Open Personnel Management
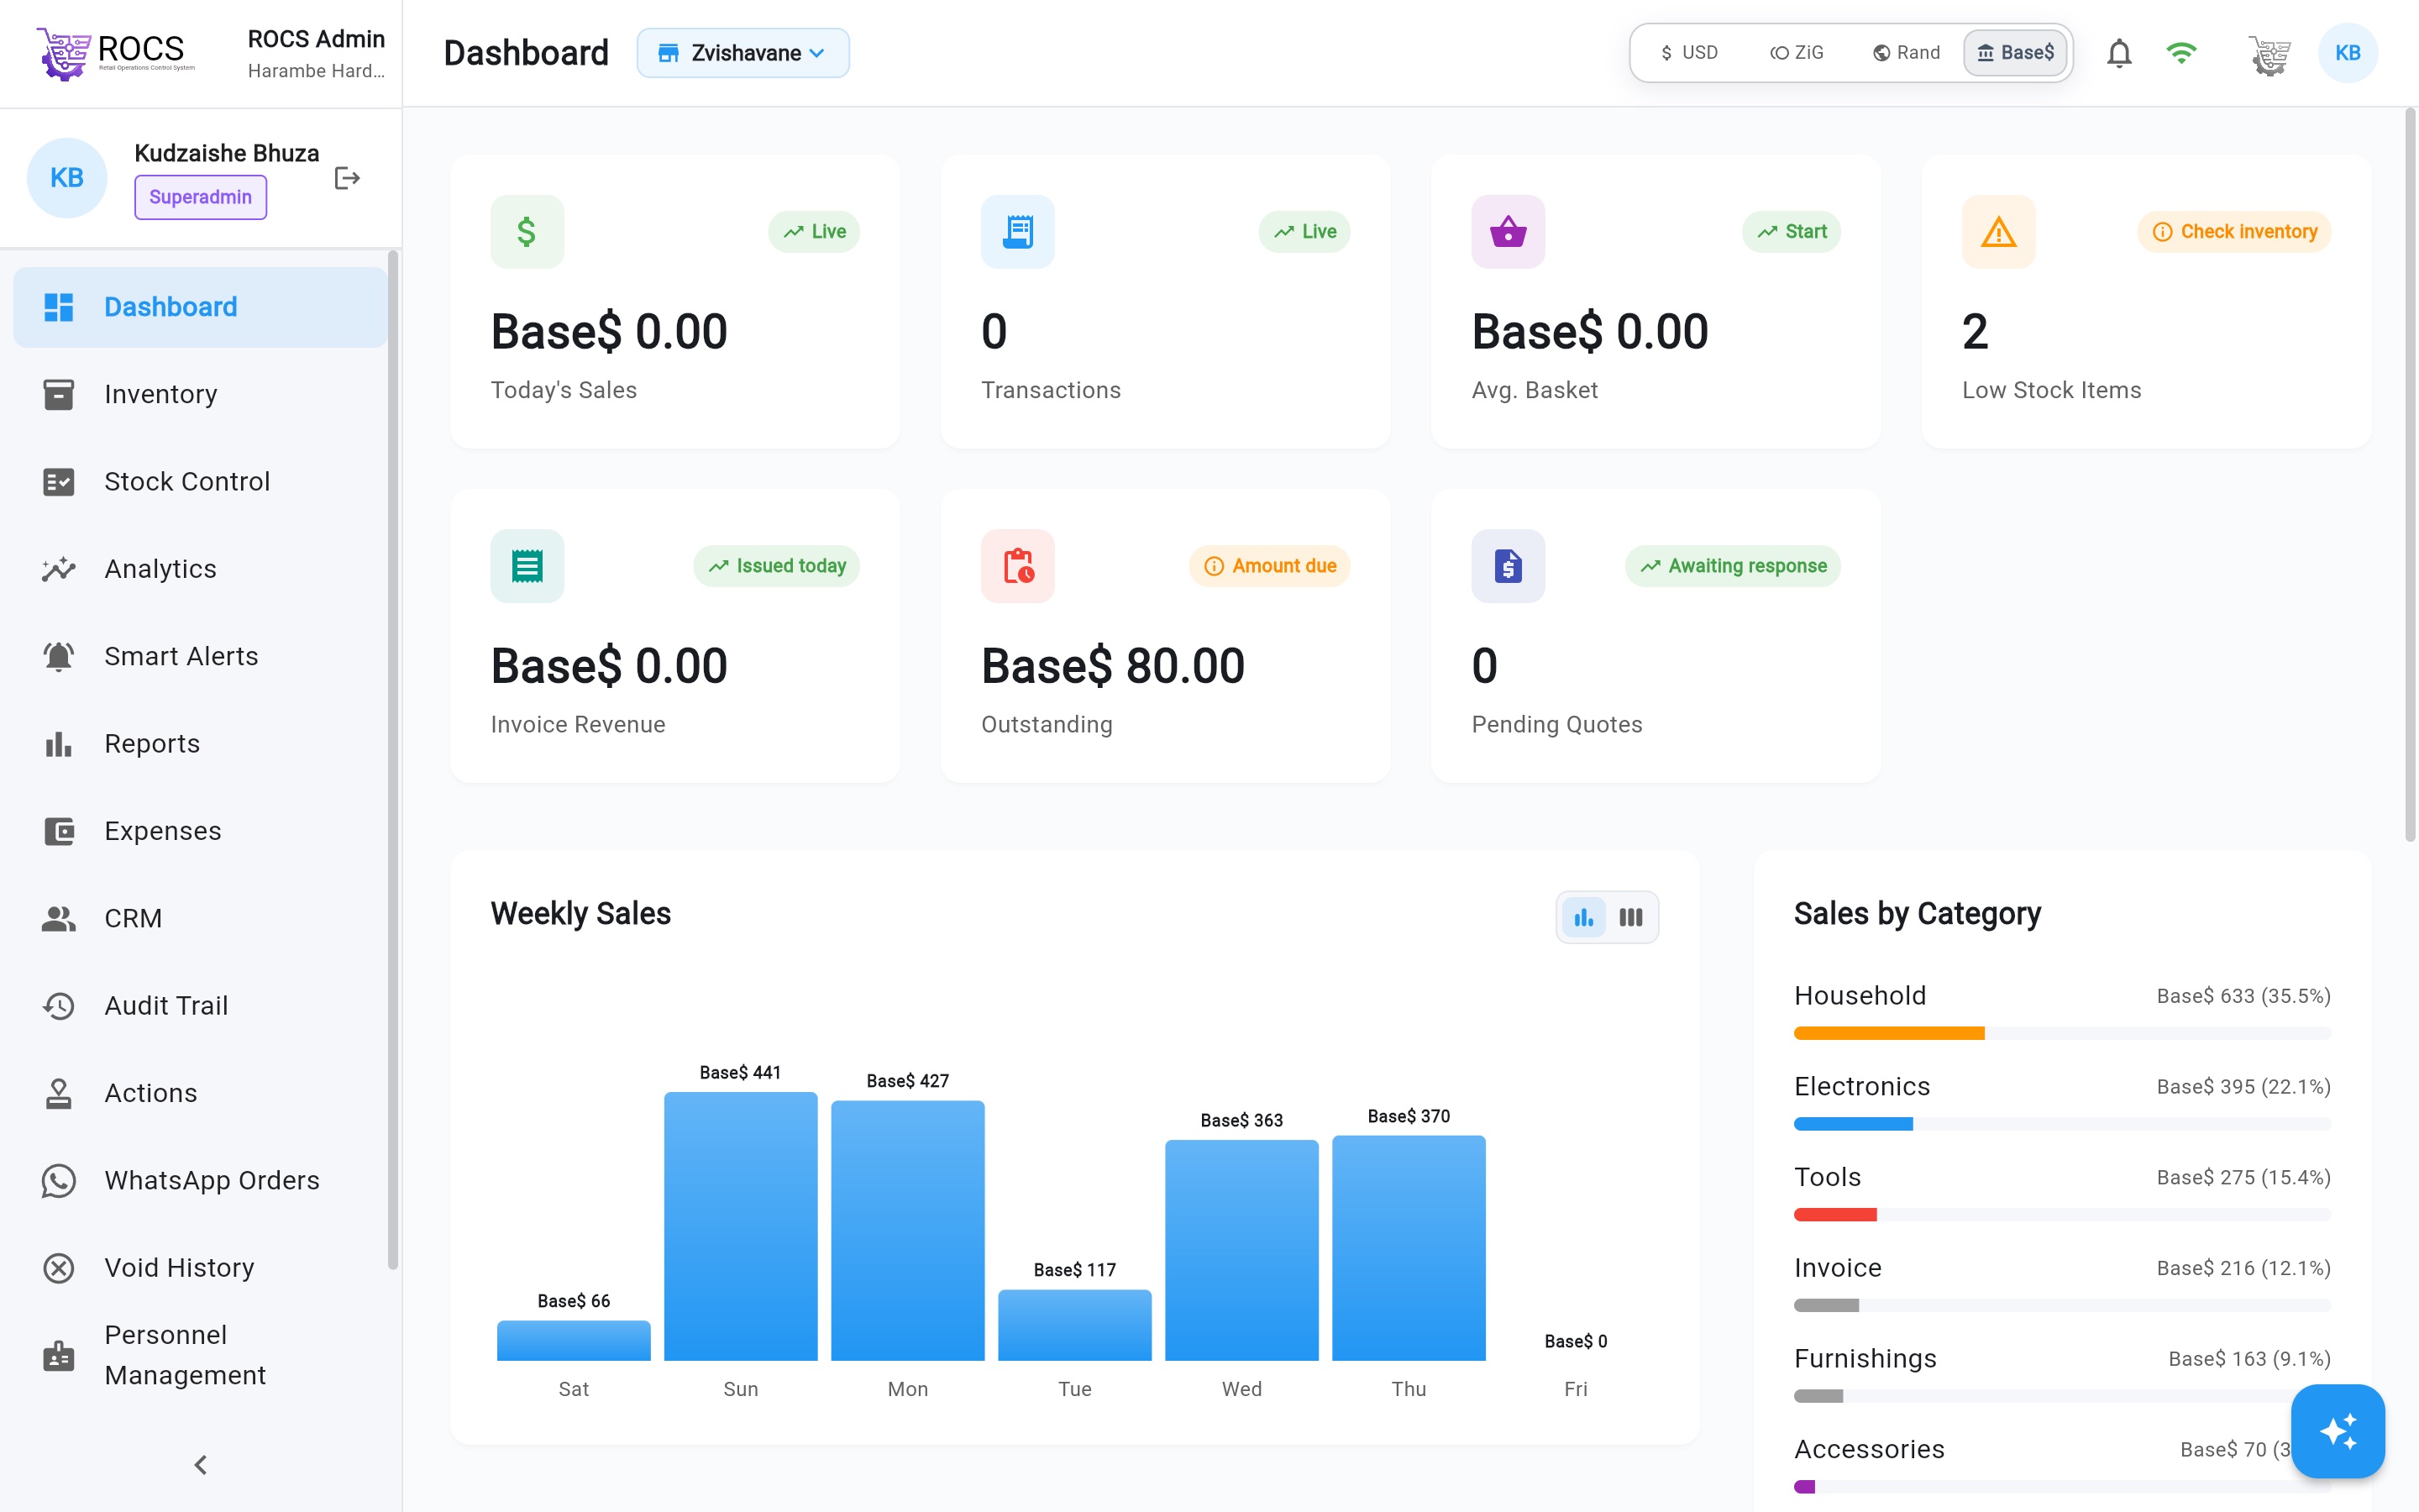This screenshot has width=2419, height=1512. 200,1355
